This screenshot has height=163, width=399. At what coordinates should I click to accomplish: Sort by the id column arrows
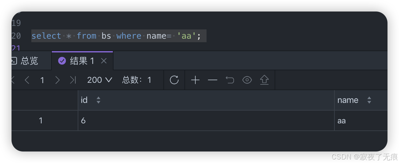click(98, 100)
